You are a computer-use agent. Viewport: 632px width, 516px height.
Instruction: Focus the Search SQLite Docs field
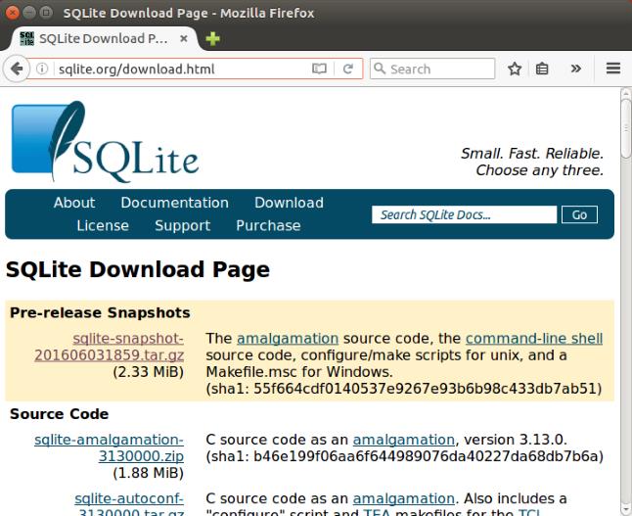(465, 214)
